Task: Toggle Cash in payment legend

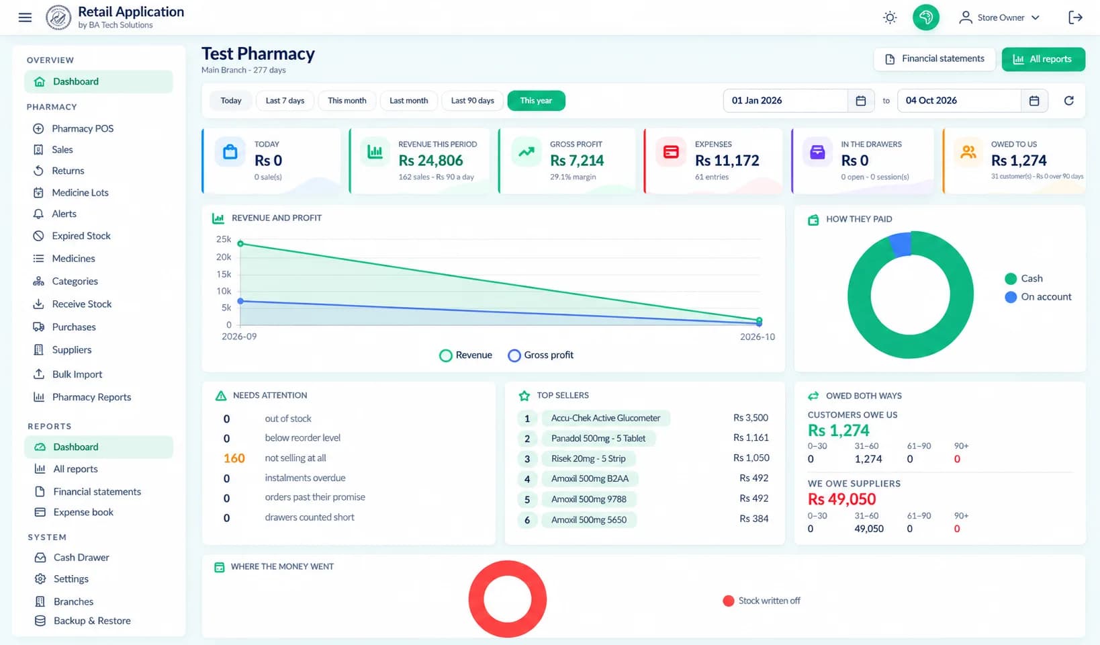Action: 1023,279
